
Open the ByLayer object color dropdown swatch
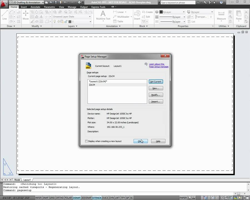coord(172,12)
